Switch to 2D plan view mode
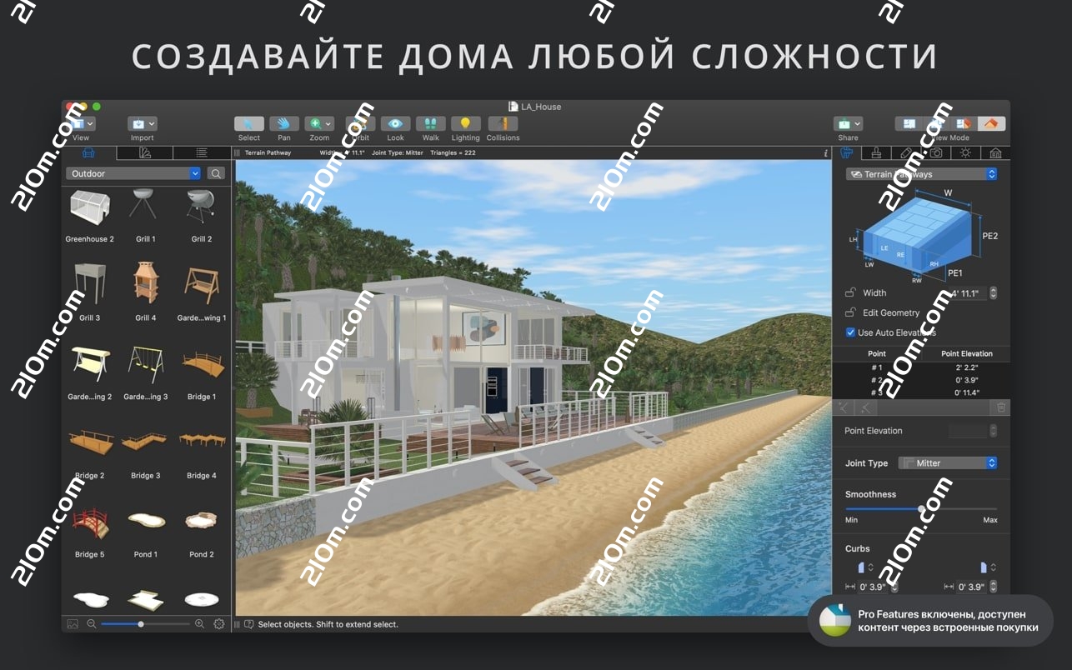 (x=909, y=123)
